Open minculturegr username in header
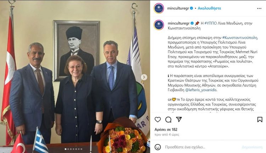Screen dimensions: 266x153 coord(178,8)
